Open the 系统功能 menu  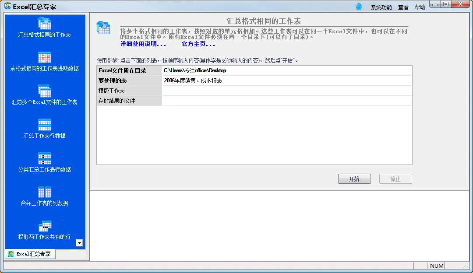pos(381,7)
